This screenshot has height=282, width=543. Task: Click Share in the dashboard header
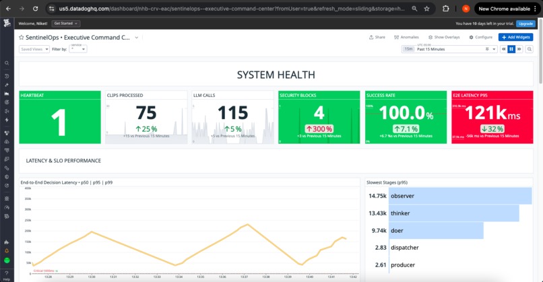click(x=377, y=37)
